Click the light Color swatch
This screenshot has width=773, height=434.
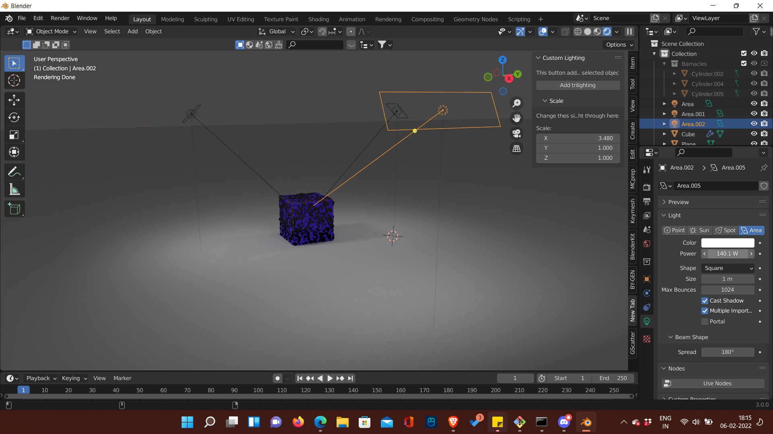pyautogui.click(x=728, y=243)
